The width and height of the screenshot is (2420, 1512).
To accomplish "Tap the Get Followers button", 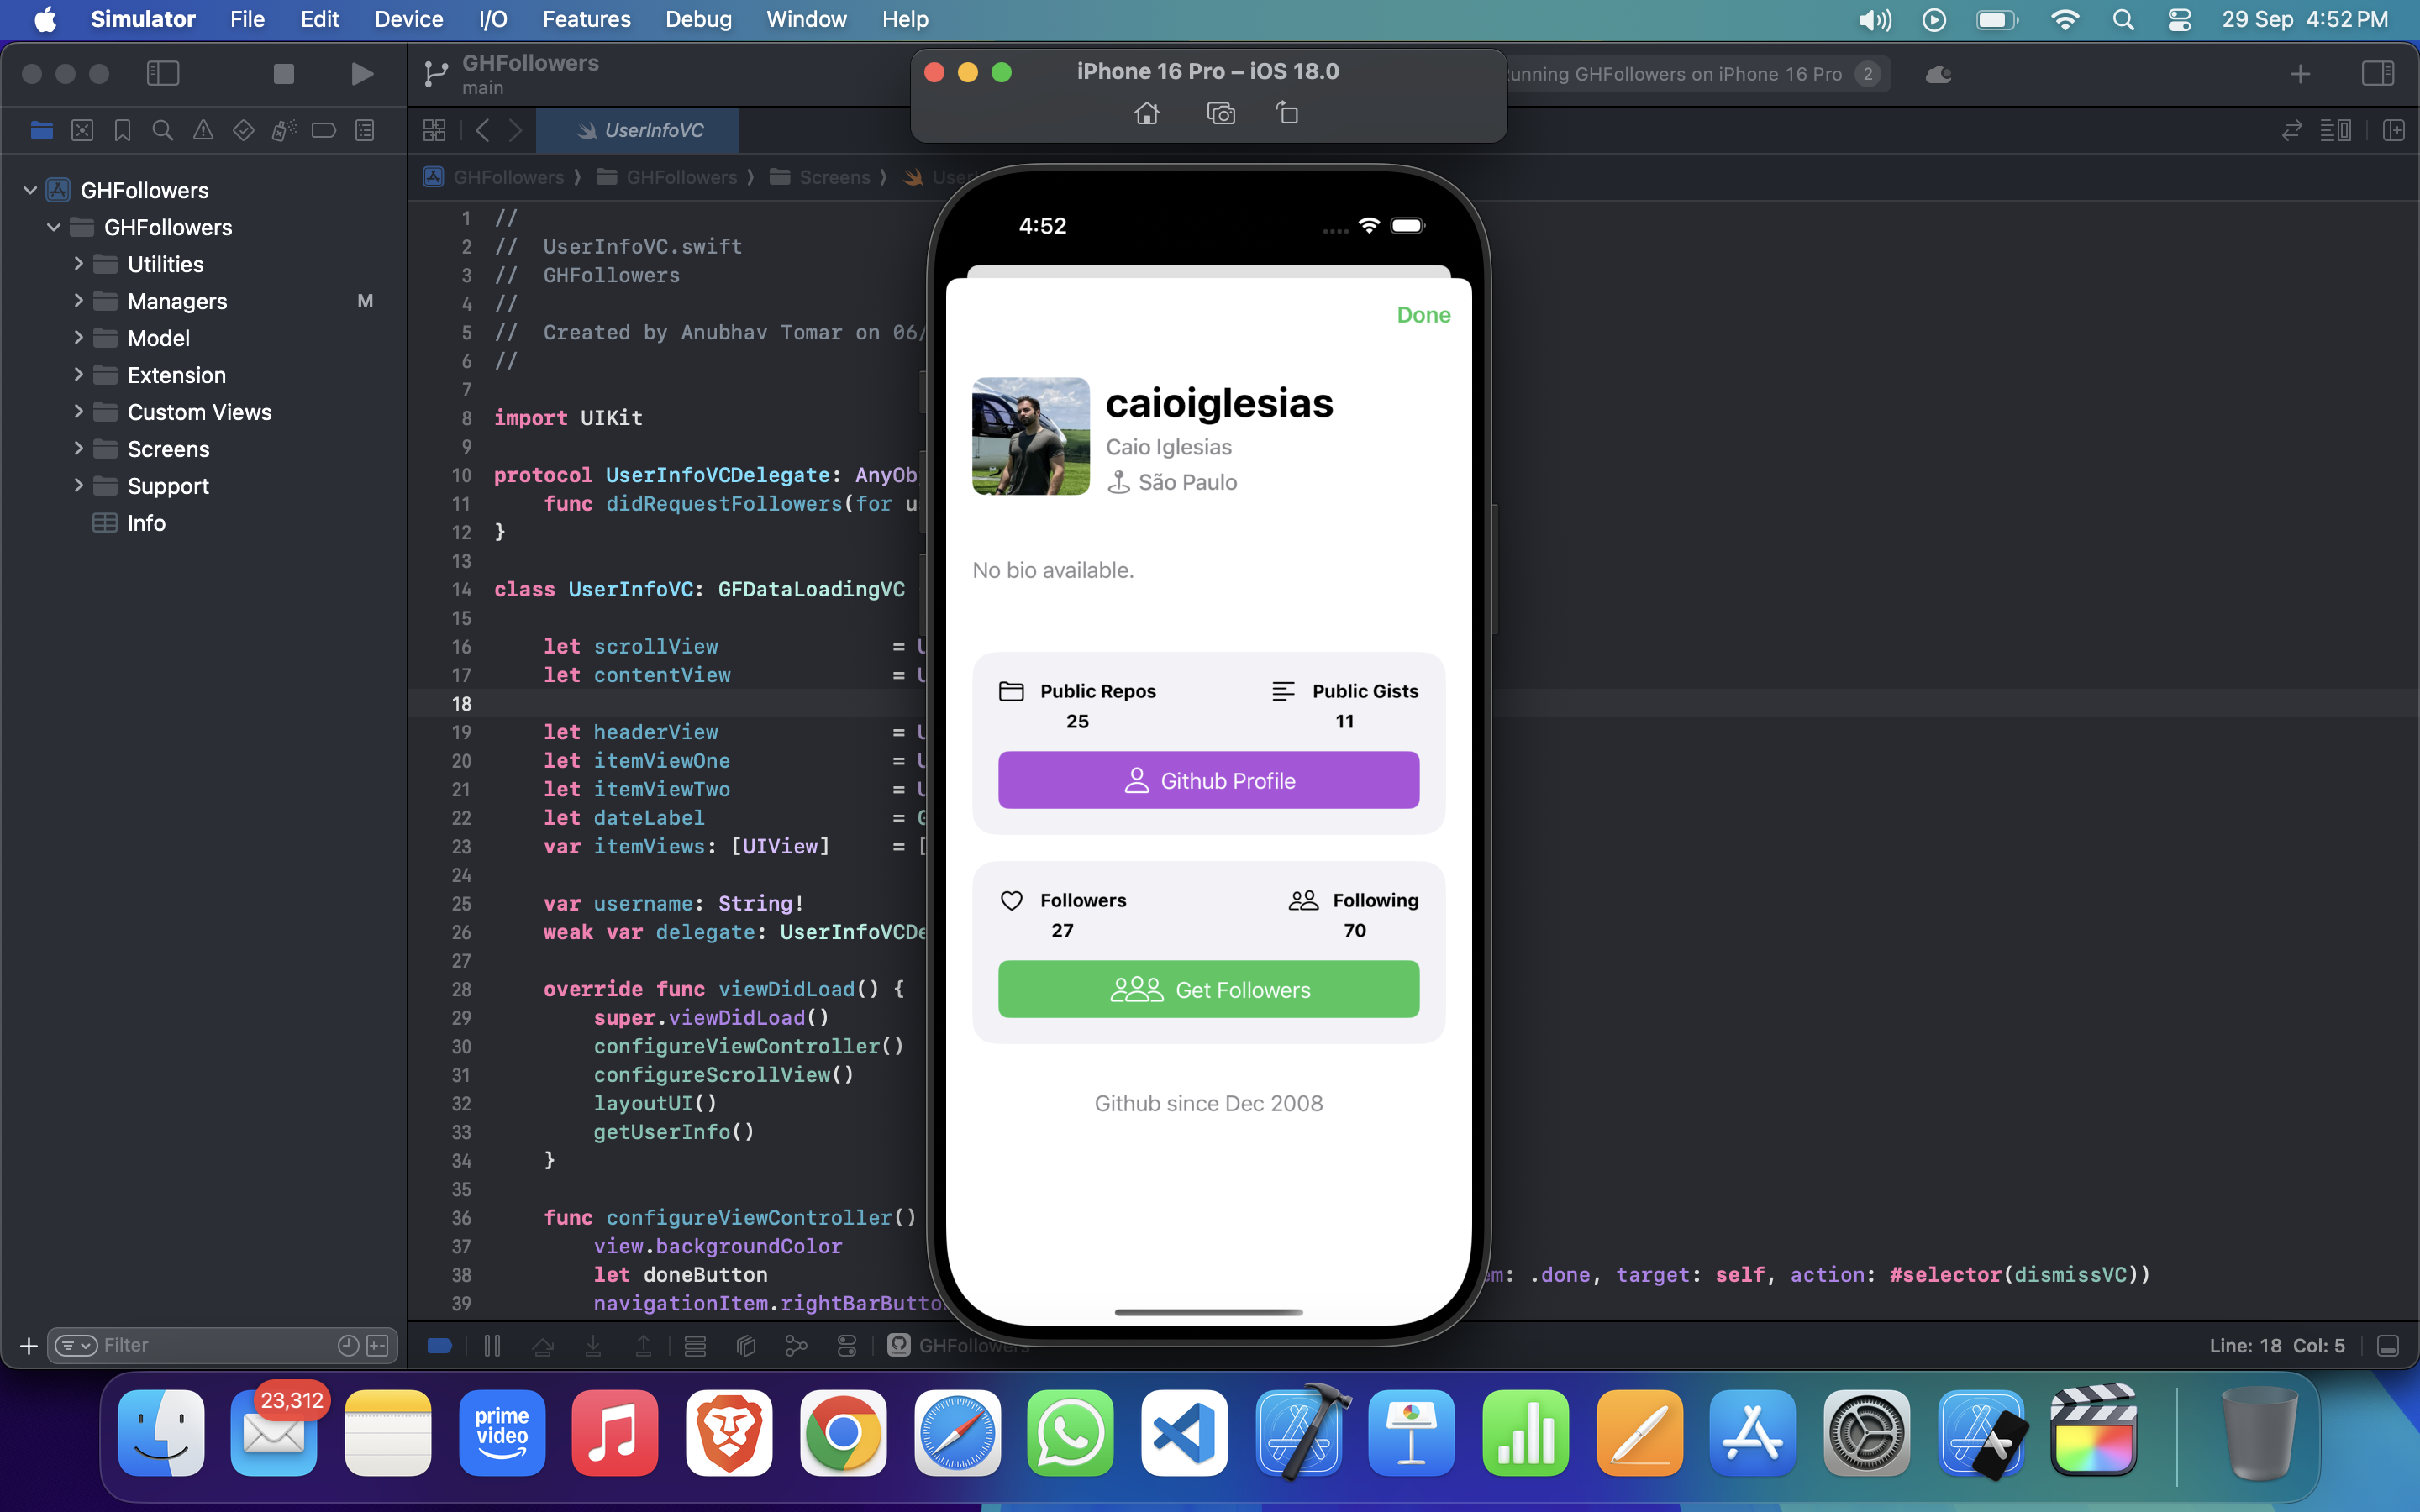I will pos(1208,989).
